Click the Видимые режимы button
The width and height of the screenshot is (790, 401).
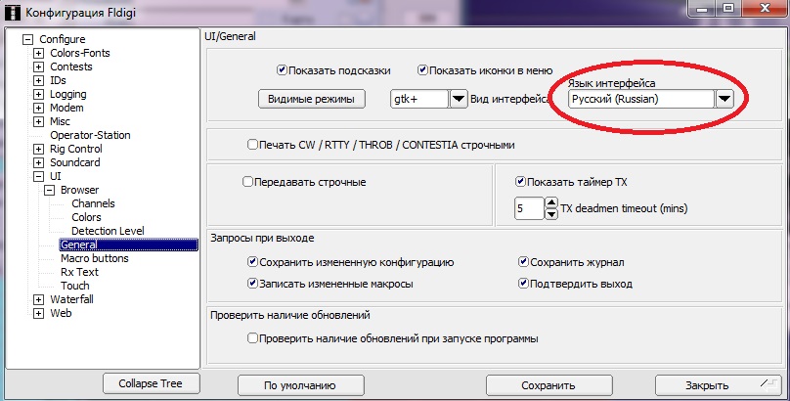click(311, 99)
